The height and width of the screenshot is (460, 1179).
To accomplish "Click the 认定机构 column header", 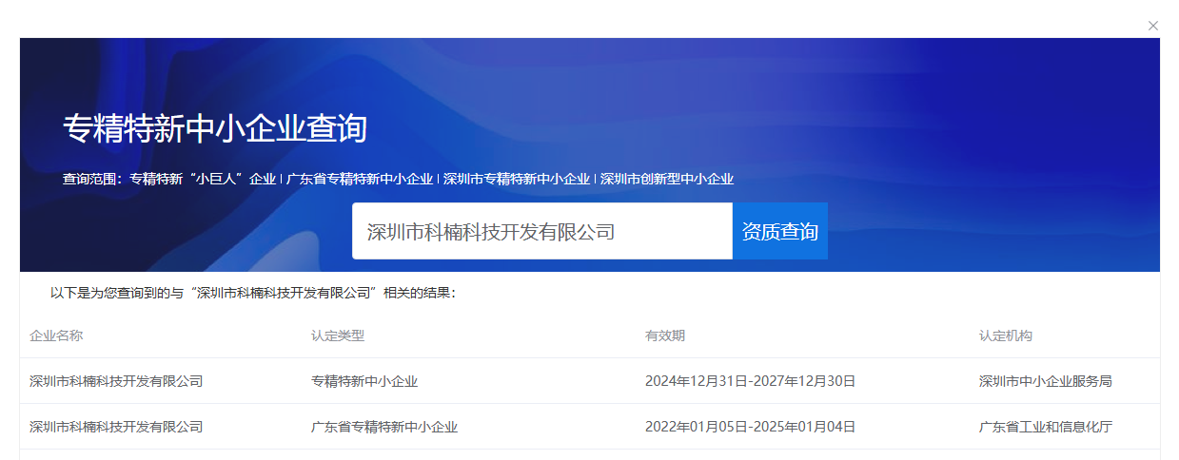I will coord(1006,335).
